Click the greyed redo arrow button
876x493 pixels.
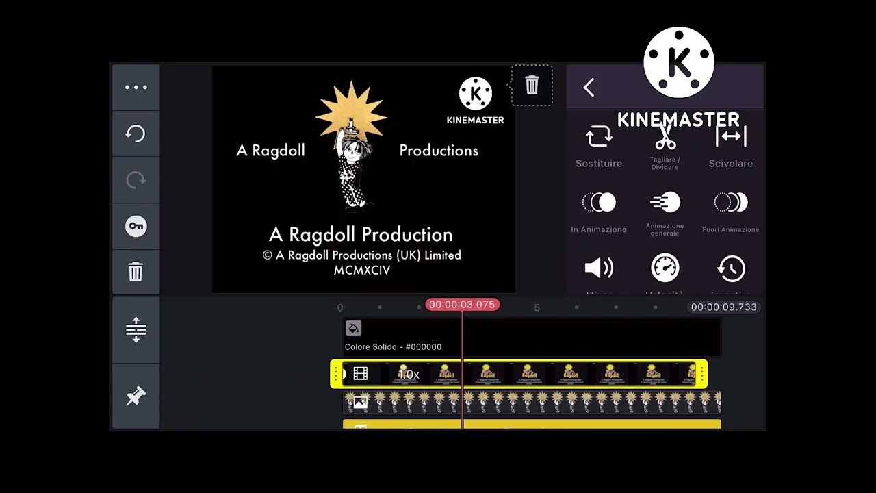136,180
